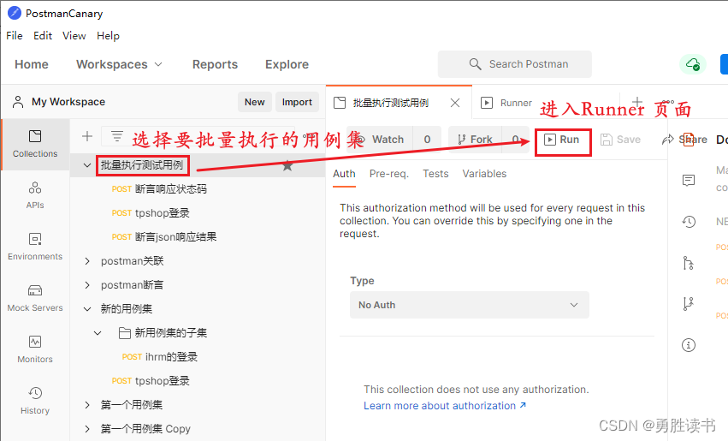The width and height of the screenshot is (728, 441).
Task: Expand the postman关联 collection
Action: tap(86, 261)
